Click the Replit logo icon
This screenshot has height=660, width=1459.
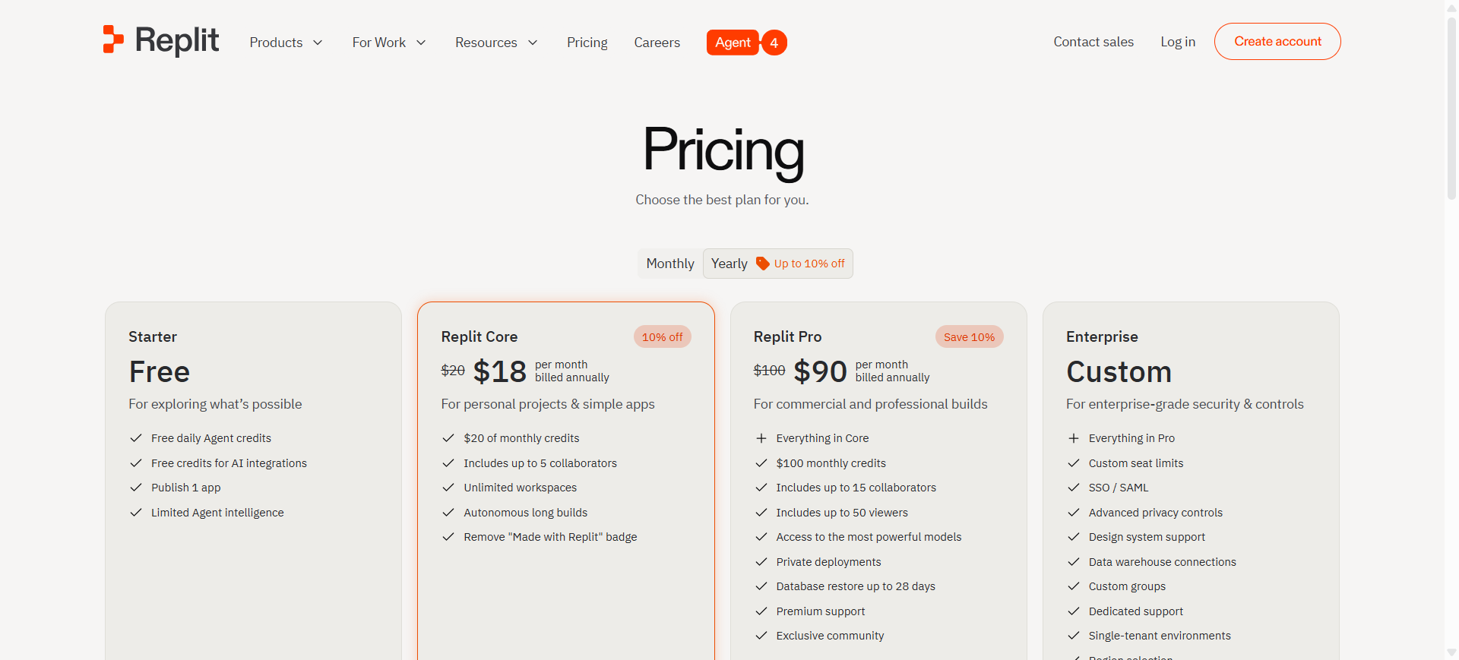[x=113, y=39]
